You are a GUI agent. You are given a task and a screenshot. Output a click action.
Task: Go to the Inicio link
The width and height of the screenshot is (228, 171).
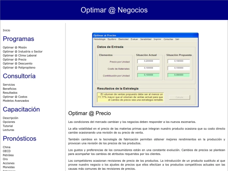point(6,30)
